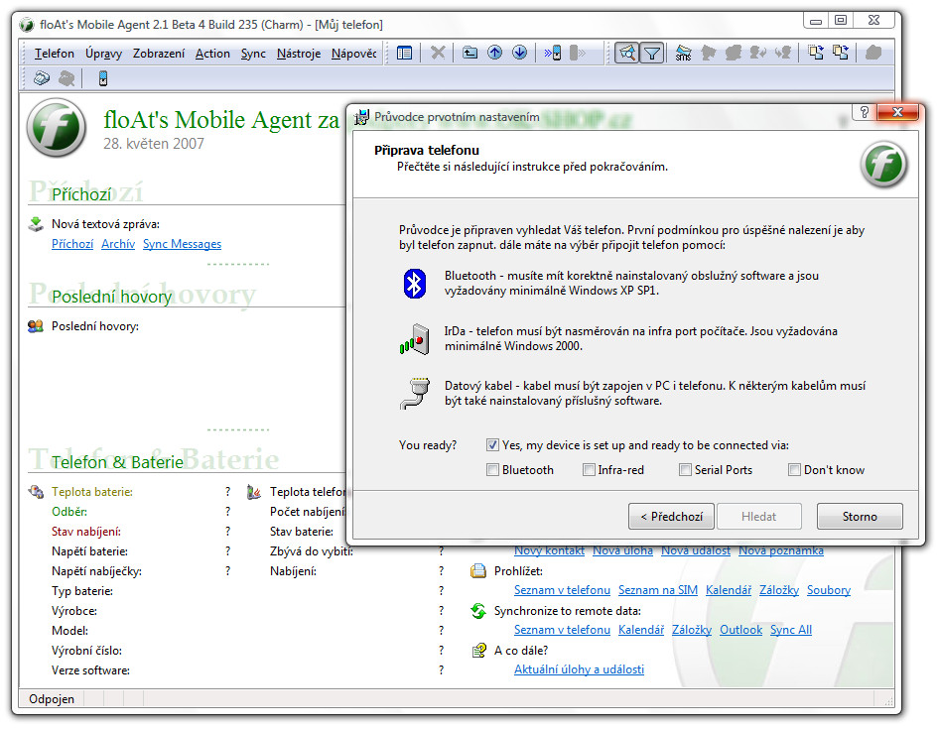This screenshot has height=729, width=939.
Task: Toggle the search magnifier toolbar icon
Action: [626, 54]
